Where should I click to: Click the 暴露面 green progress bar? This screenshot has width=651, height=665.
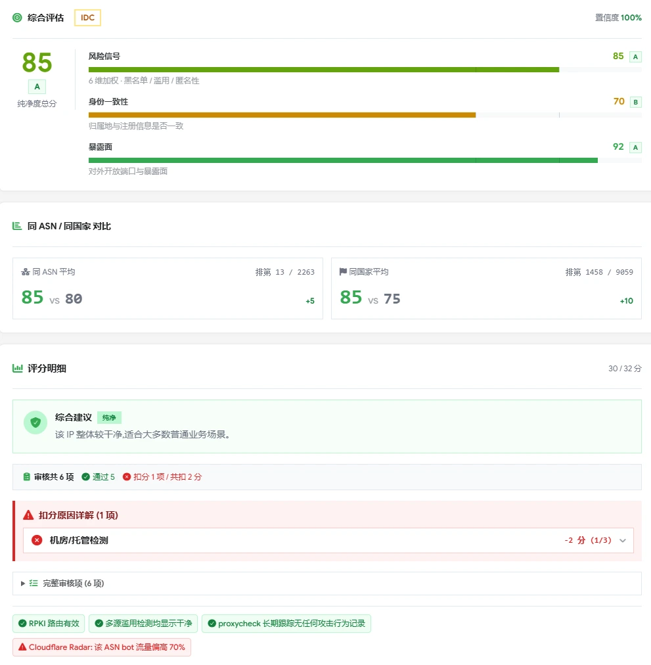pyautogui.click(x=343, y=160)
